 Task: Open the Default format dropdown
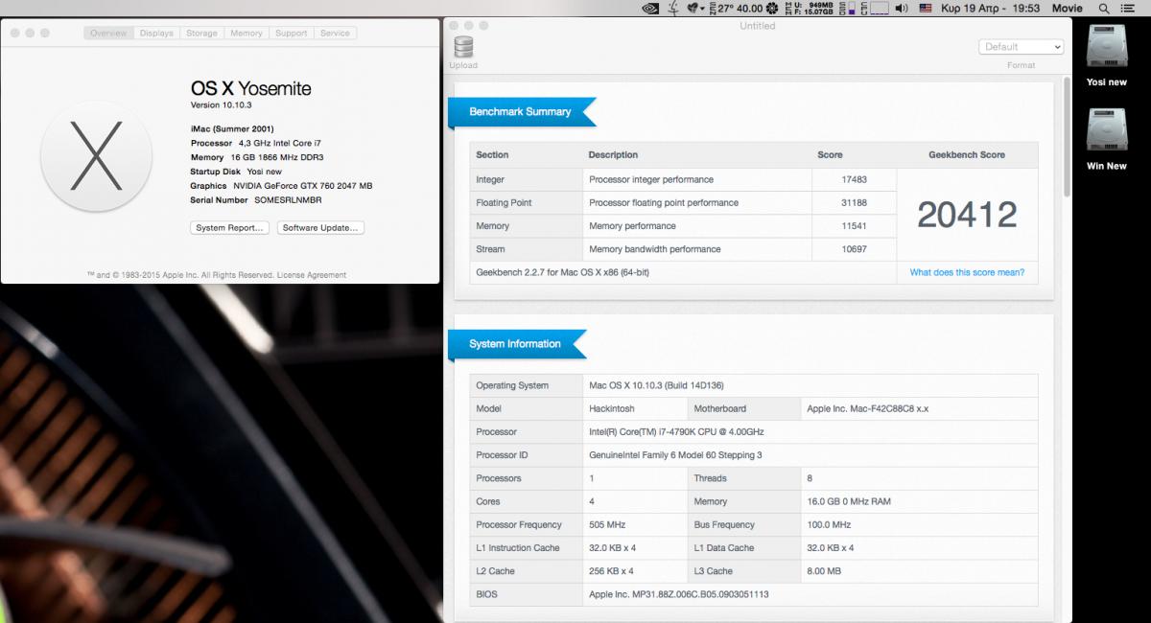pyautogui.click(x=1021, y=47)
